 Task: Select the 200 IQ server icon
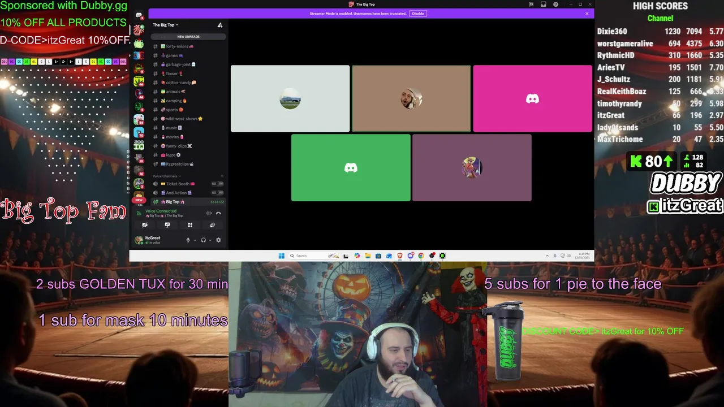pyautogui.click(x=139, y=144)
